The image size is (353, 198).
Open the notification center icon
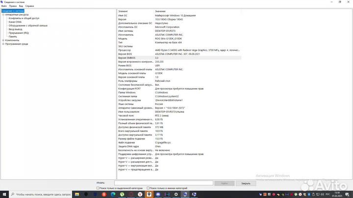pyautogui.click(x=347, y=195)
